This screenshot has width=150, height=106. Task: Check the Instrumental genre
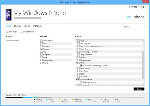click(x=42, y=41)
